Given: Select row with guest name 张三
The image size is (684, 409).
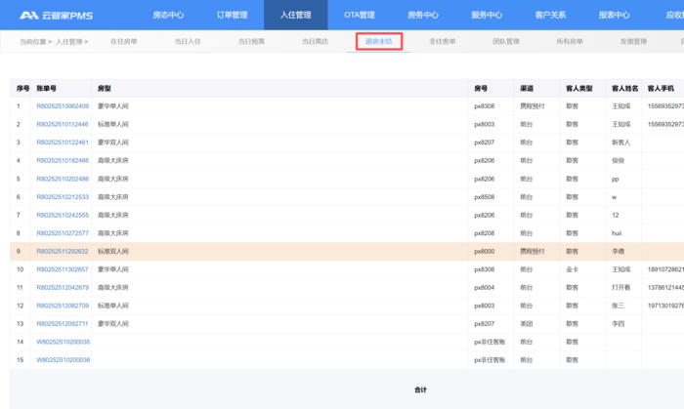Looking at the screenshot, I should click(618, 306).
